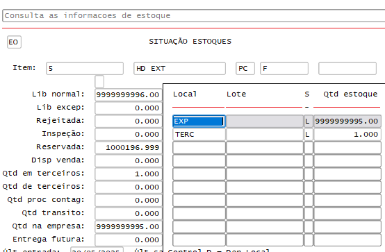Image resolution: width=385 pixels, height=252 pixels.
Task: Click the Qtd transito label
Action: 54,212
